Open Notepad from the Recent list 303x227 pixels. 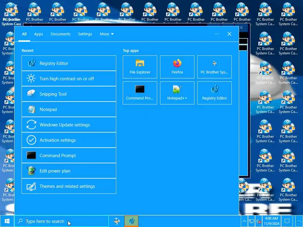point(69,109)
